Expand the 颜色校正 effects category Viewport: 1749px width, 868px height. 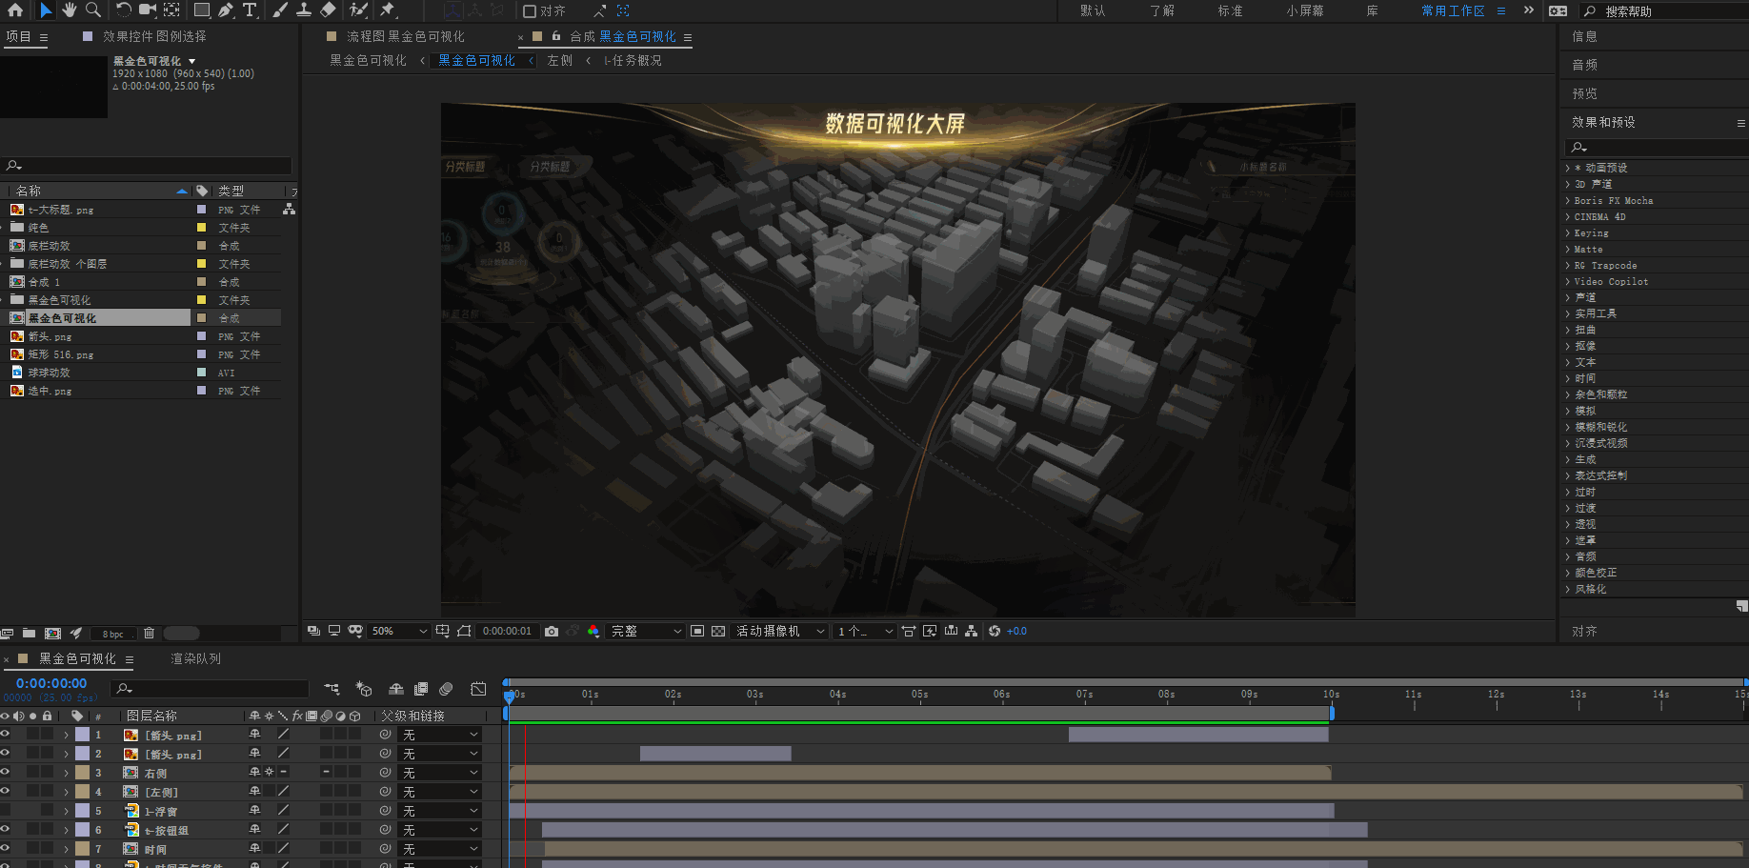pos(1567,573)
